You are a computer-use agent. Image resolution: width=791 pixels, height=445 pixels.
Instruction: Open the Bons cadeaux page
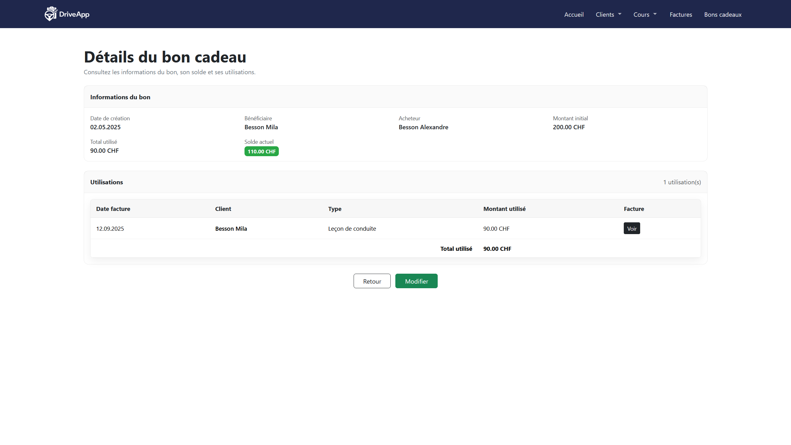723,15
